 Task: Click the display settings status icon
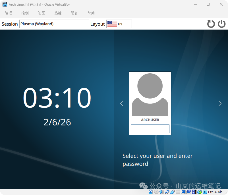183,192
